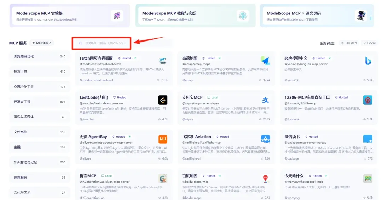Click the LeetCode black logo icon
This screenshot has width=382, height=200.
tap(163, 100)
